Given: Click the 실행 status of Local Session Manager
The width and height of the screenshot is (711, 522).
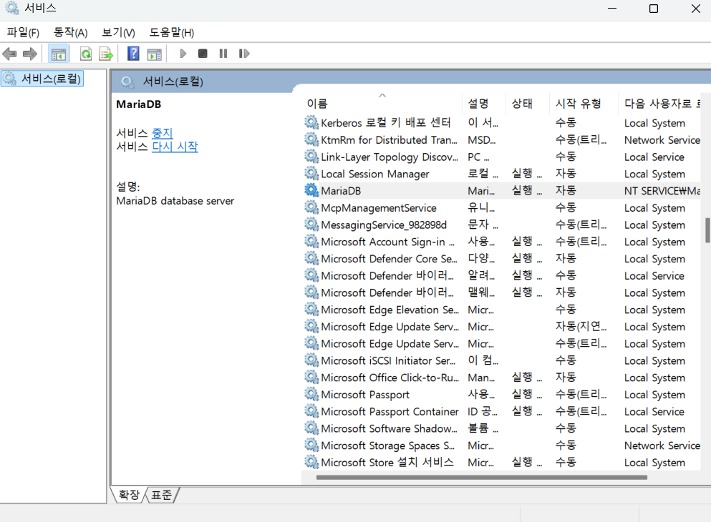Looking at the screenshot, I should coord(527,173).
